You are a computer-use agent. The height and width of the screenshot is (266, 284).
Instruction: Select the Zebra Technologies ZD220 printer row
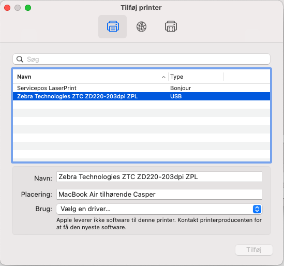(141, 96)
